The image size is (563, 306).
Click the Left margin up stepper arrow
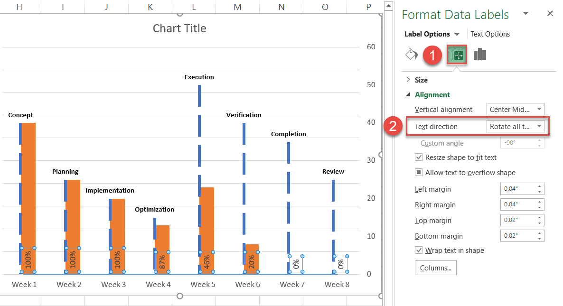click(x=539, y=186)
